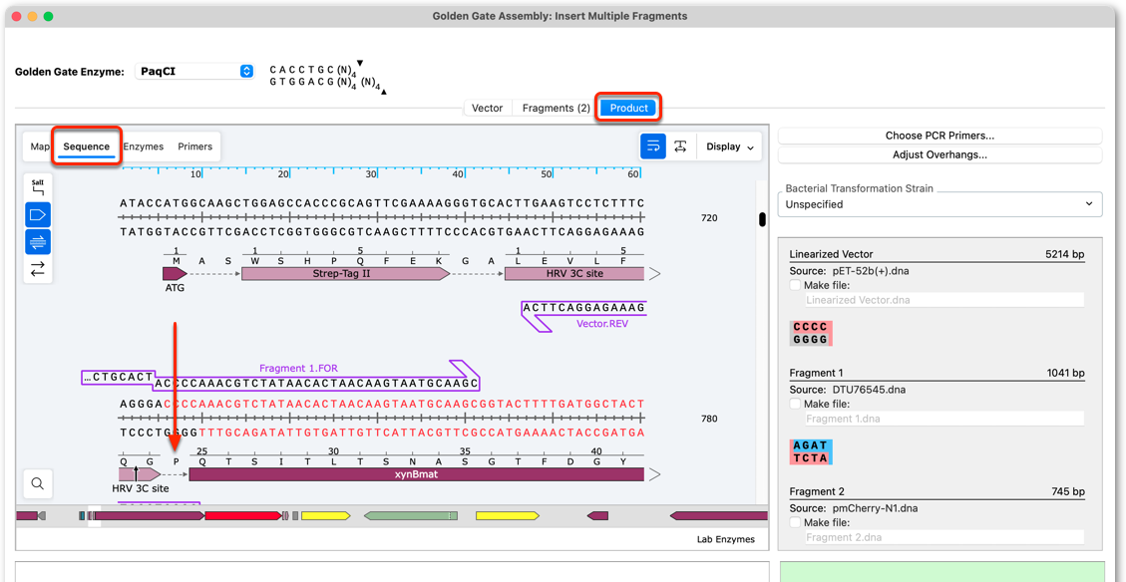Click the Vector.REV primer arrow

583,316
